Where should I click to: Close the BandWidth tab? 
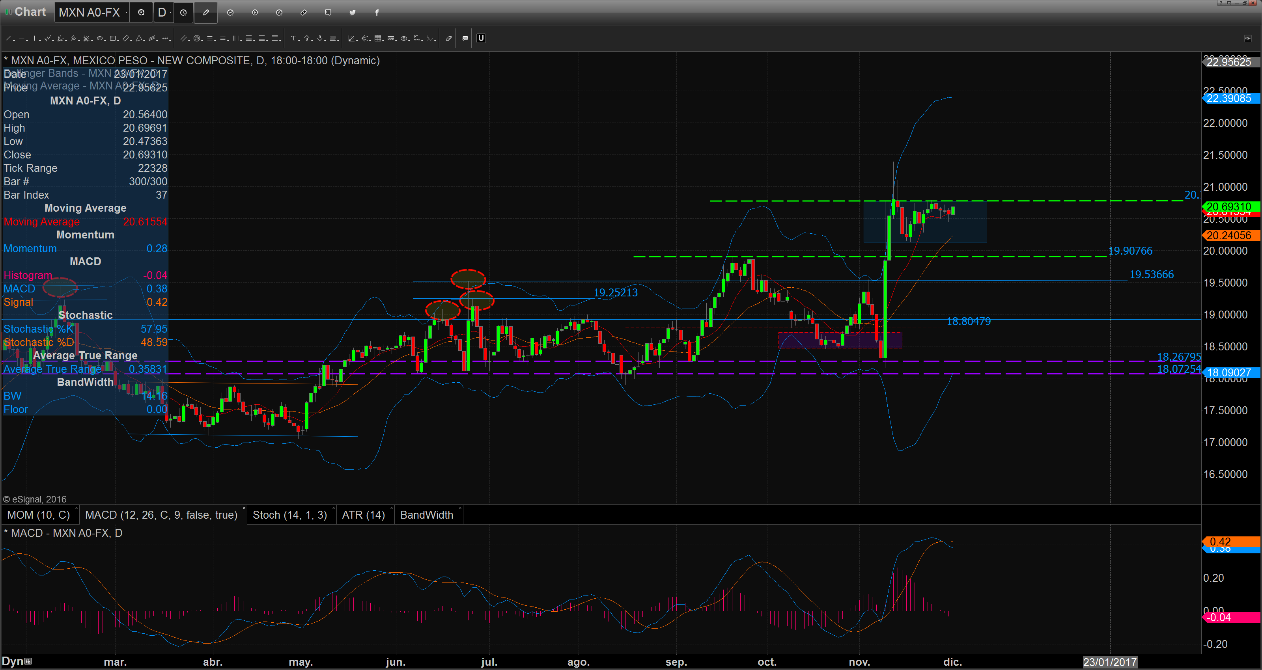click(x=461, y=508)
